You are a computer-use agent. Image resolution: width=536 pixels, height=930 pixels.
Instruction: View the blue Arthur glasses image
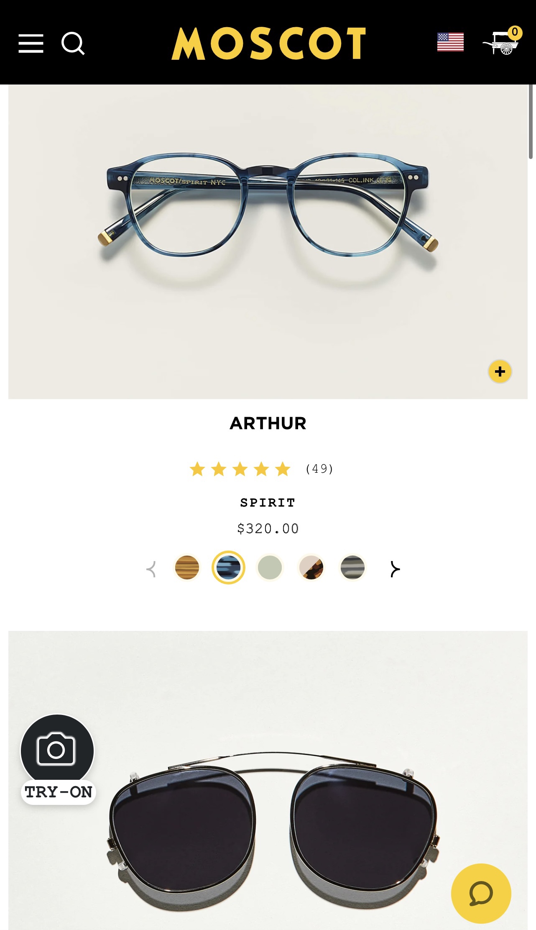tap(268, 242)
